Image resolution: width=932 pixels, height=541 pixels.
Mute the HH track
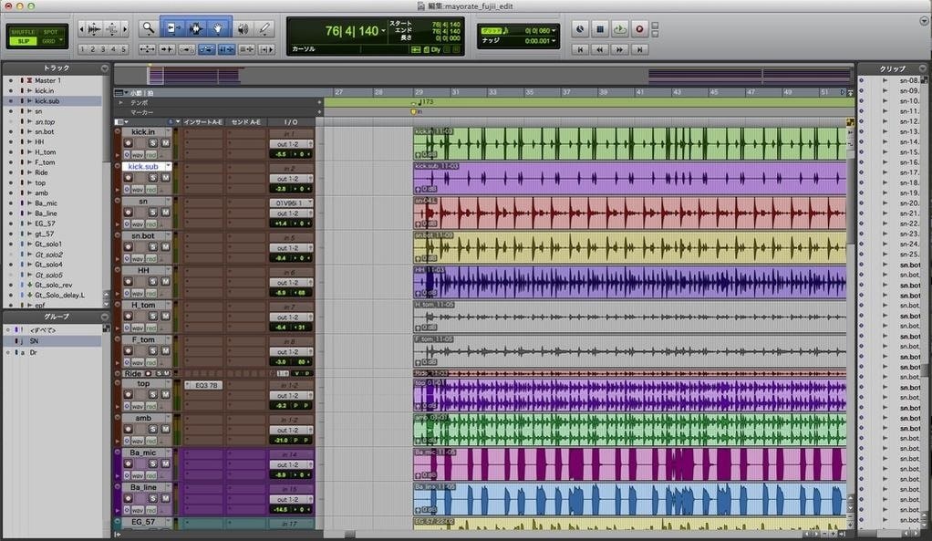(165, 281)
